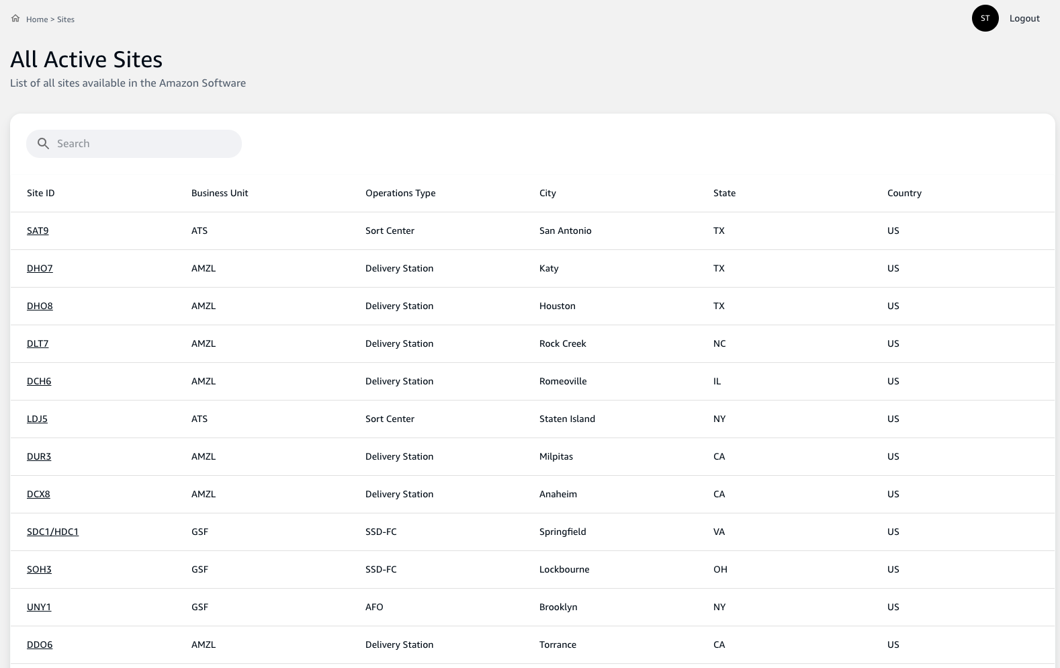
Task: Sort table by State header
Action: click(x=724, y=193)
